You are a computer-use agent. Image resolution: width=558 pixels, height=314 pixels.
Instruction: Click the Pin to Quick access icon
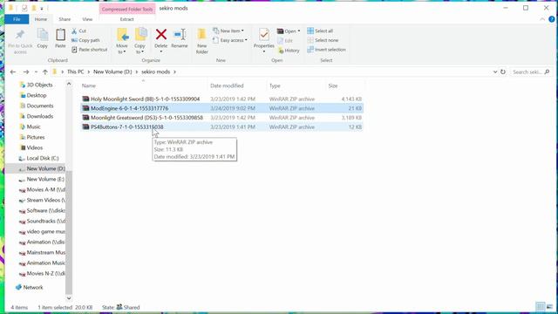coord(20,35)
